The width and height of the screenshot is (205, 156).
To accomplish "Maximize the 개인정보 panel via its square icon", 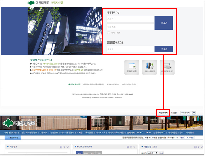I will click(x=61, y=147).
